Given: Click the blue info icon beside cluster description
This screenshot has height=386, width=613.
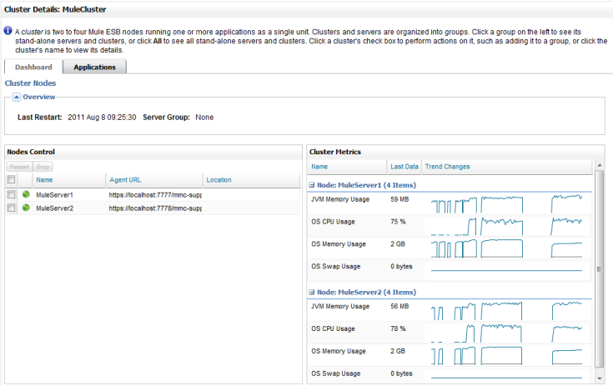Looking at the screenshot, I should click(8, 31).
